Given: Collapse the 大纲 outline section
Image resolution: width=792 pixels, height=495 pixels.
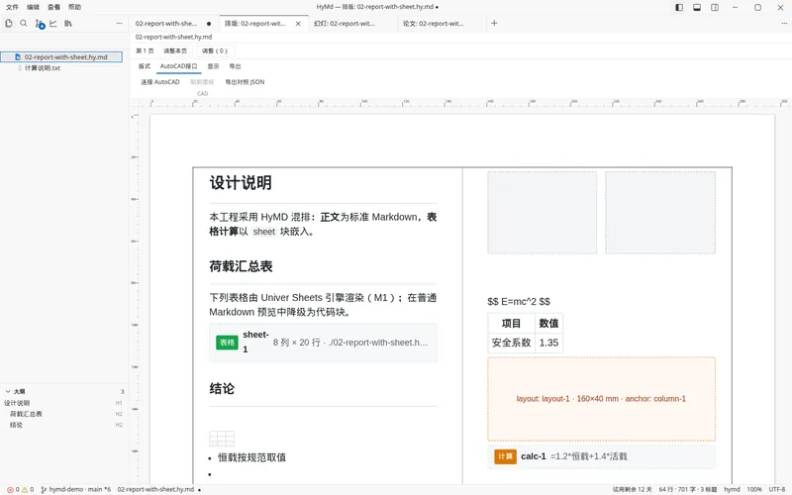Looking at the screenshot, I should 8,391.
